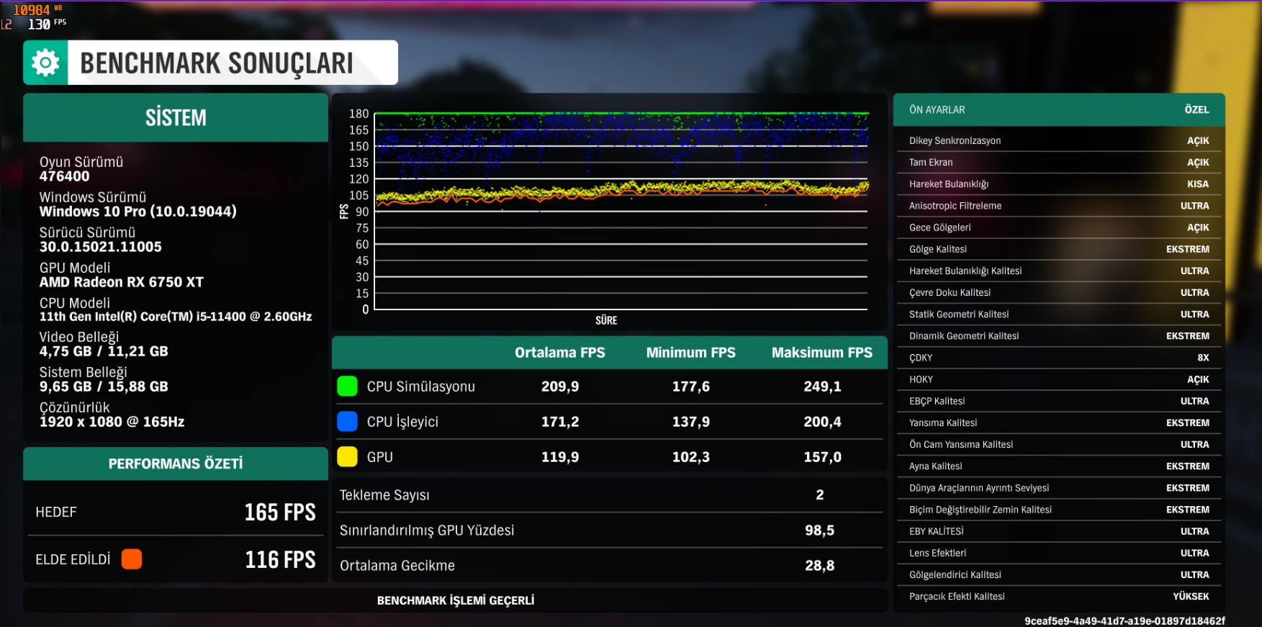
Task: Click Biçim Değiştirebilir Zemin Kalitesi row
Action: 1059,510
